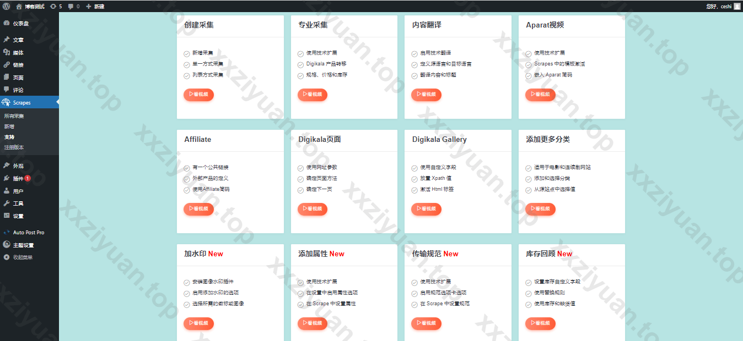Open the 仪表盘 dashboard menu

coord(21,24)
